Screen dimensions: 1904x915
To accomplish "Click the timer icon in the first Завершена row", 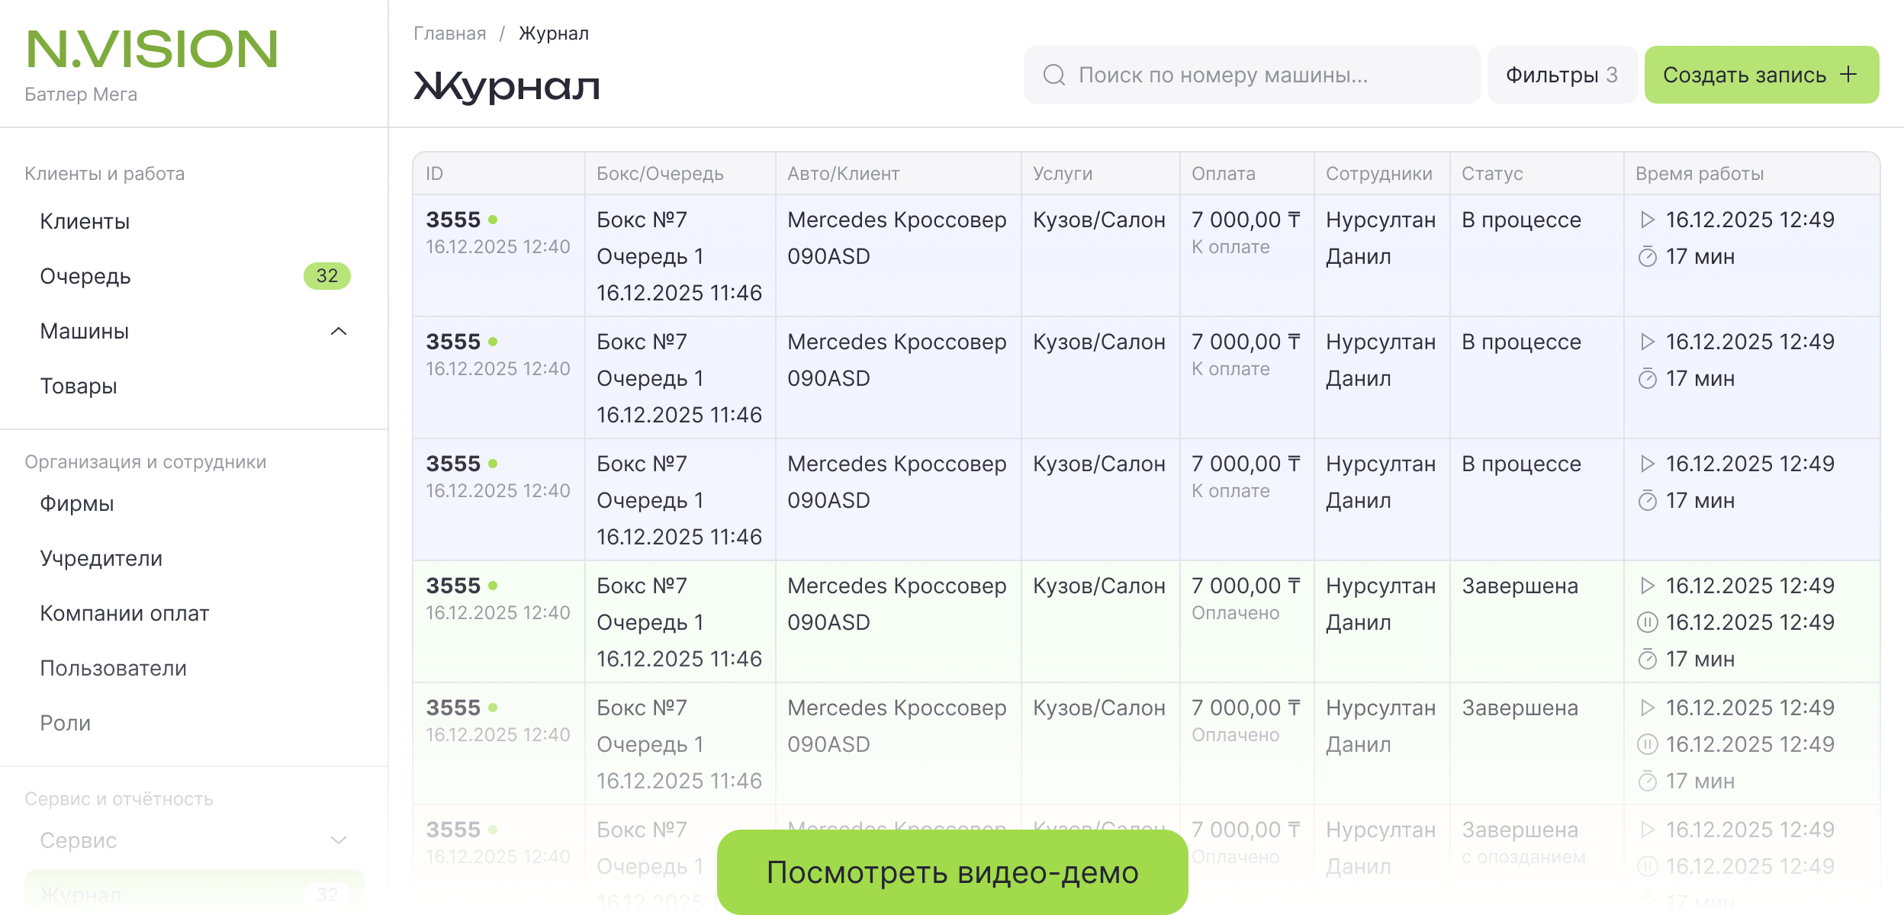I will [x=1648, y=659].
